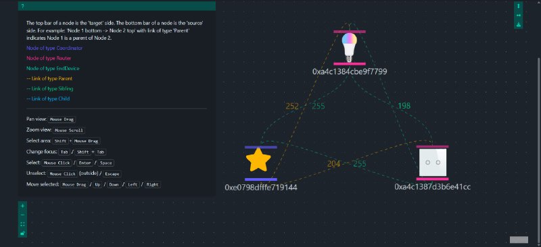Click the zoom in plus control

point(22,206)
